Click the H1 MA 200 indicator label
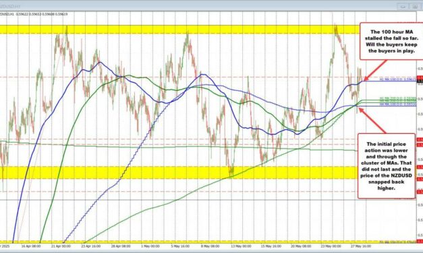The width and height of the screenshot is (423, 253). 397,98
